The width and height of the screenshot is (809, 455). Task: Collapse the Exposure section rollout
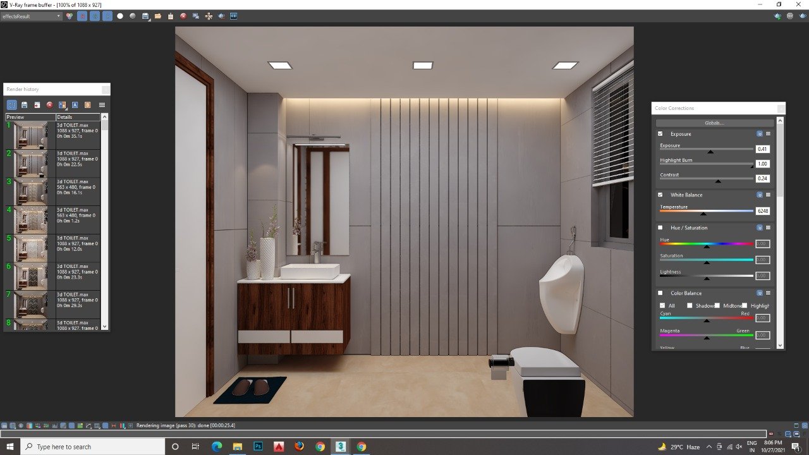[x=760, y=134]
